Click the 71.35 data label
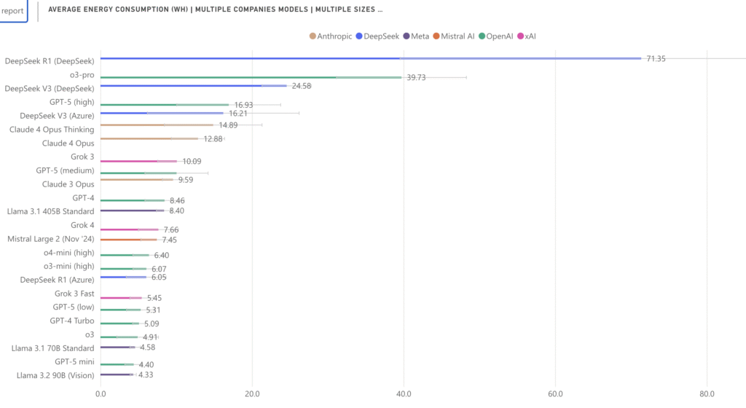Viewport: 746px width, 408px height. coord(656,58)
